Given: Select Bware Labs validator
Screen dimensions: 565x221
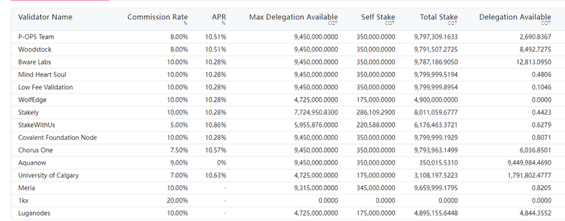Looking at the screenshot, I should pos(35,62).
